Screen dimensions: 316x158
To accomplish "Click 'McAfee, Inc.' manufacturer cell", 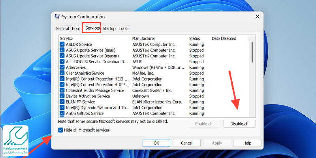I will tap(144, 73).
